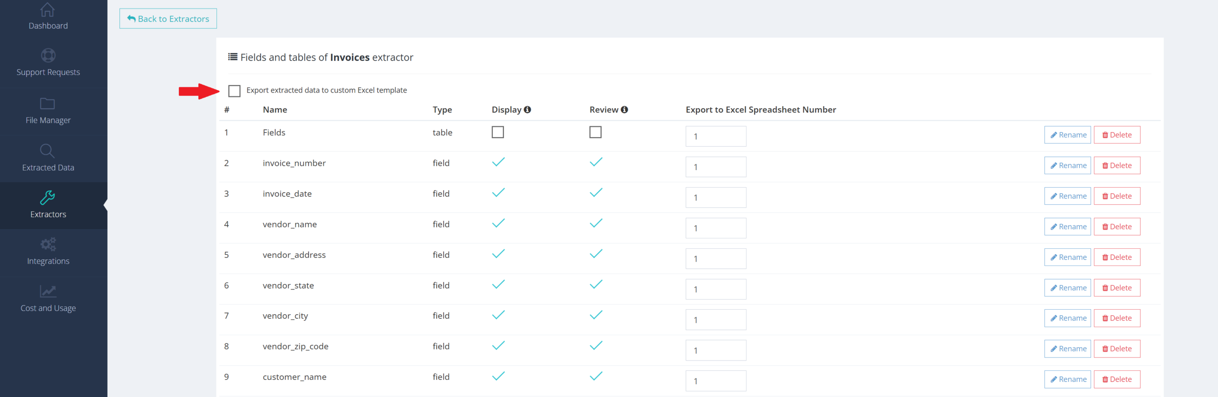Rename the invoice_date field
The width and height of the screenshot is (1218, 397).
click(1067, 196)
